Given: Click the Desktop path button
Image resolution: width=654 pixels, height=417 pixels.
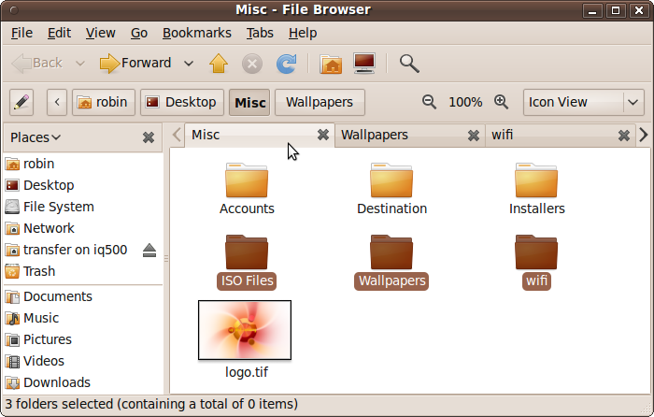Looking at the screenshot, I should (x=182, y=102).
